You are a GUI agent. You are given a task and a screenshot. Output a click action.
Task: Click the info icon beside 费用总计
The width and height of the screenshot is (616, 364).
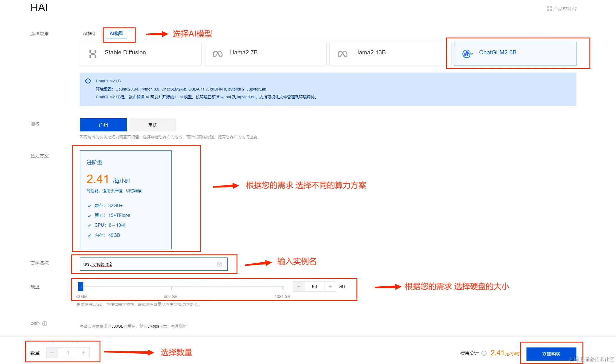pos(484,353)
